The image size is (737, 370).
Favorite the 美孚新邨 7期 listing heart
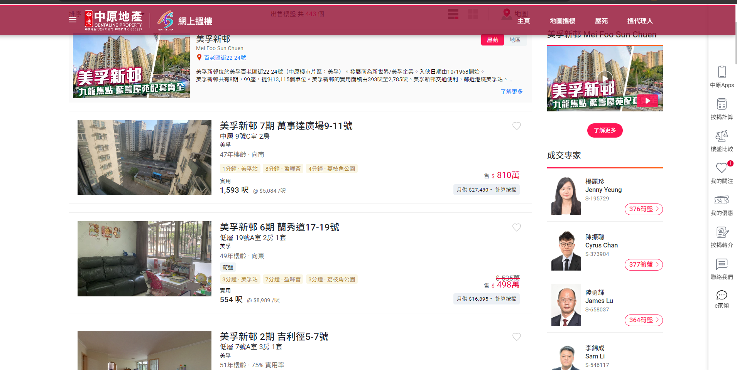click(x=517, y=126)
